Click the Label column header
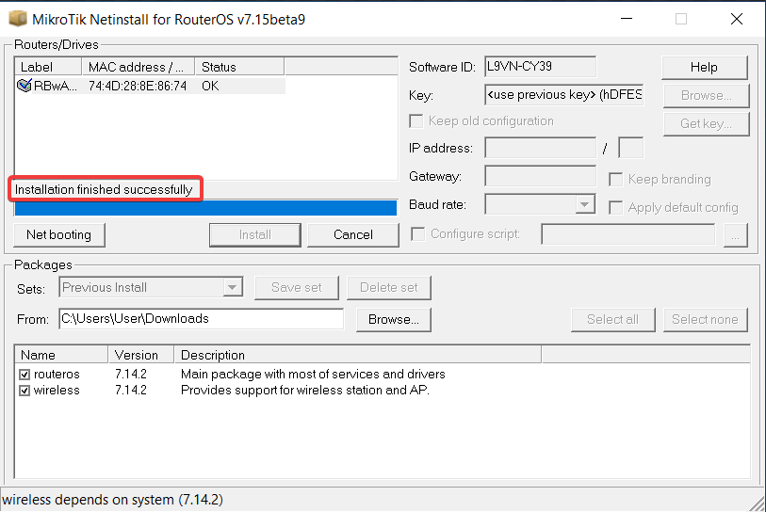The width and height of the screenshot is (766, 512). (48, 67)
